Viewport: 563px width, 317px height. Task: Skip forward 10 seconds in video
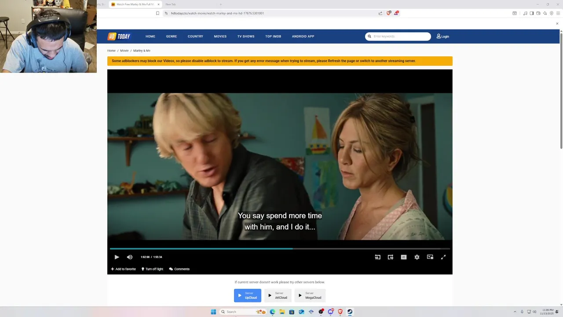coord(391,257)
